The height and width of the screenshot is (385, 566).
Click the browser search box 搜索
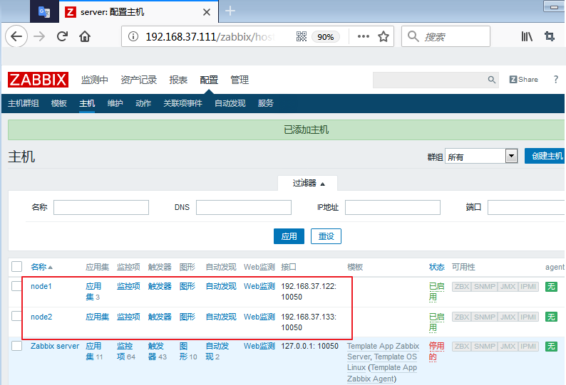click(x=446, y=36)
